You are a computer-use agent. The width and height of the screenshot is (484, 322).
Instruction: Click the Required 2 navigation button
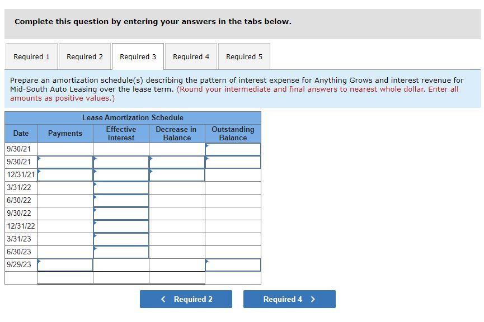186,299
